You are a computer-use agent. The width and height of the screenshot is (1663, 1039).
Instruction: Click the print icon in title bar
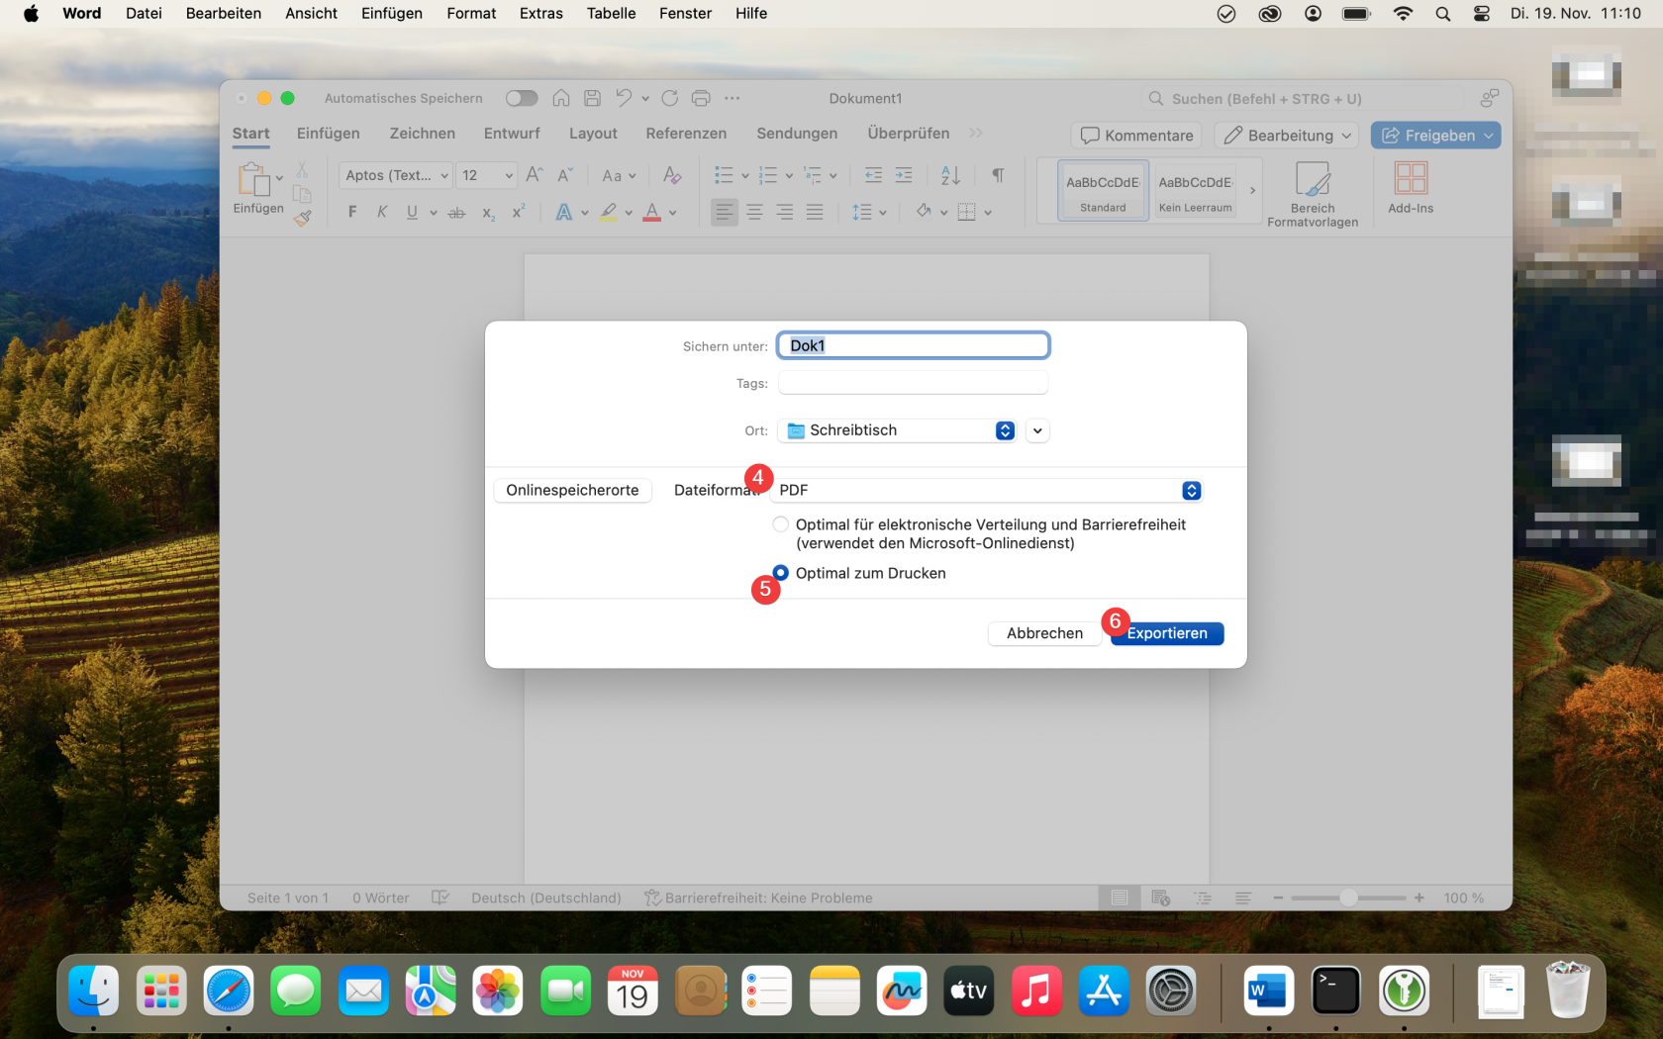pos(701,98)
